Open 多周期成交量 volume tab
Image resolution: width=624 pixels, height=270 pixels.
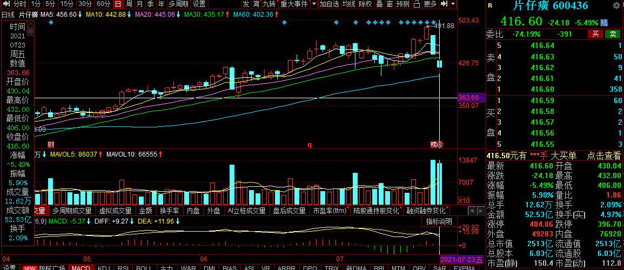click(x=72, y=211)
